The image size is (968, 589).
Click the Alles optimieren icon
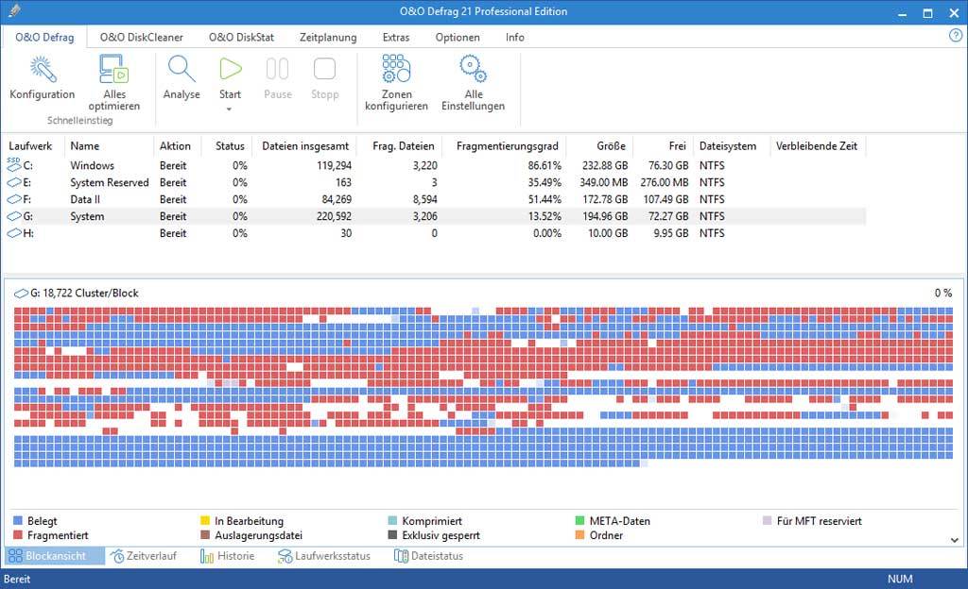tap(114, 69)
